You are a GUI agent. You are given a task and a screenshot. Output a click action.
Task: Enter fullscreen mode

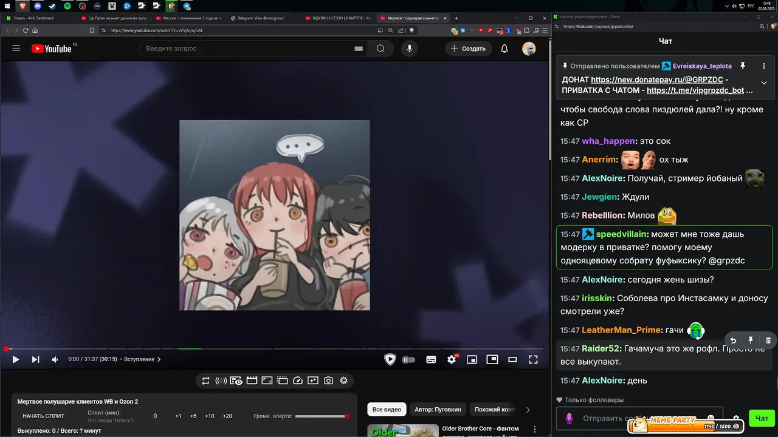[533, 359]
